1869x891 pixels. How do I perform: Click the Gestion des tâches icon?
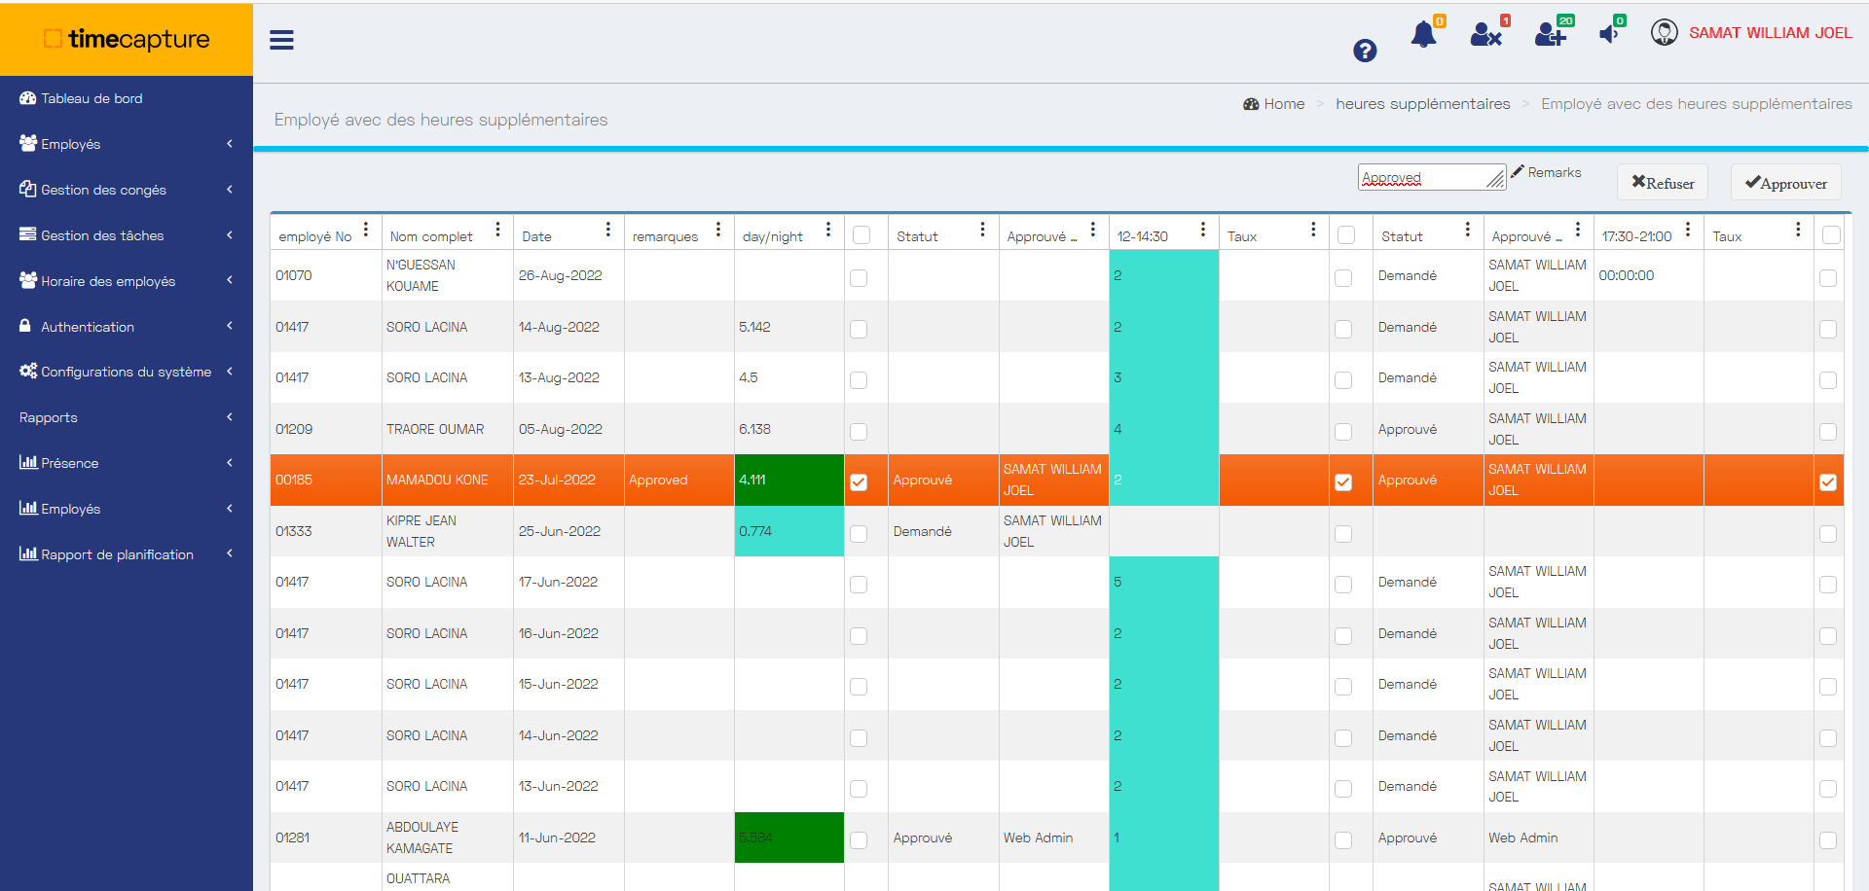[x=28, y=234]
